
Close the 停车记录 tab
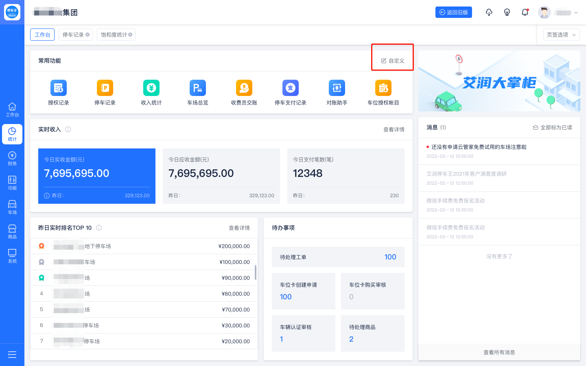pyautogui.click(x=87, y=35)
